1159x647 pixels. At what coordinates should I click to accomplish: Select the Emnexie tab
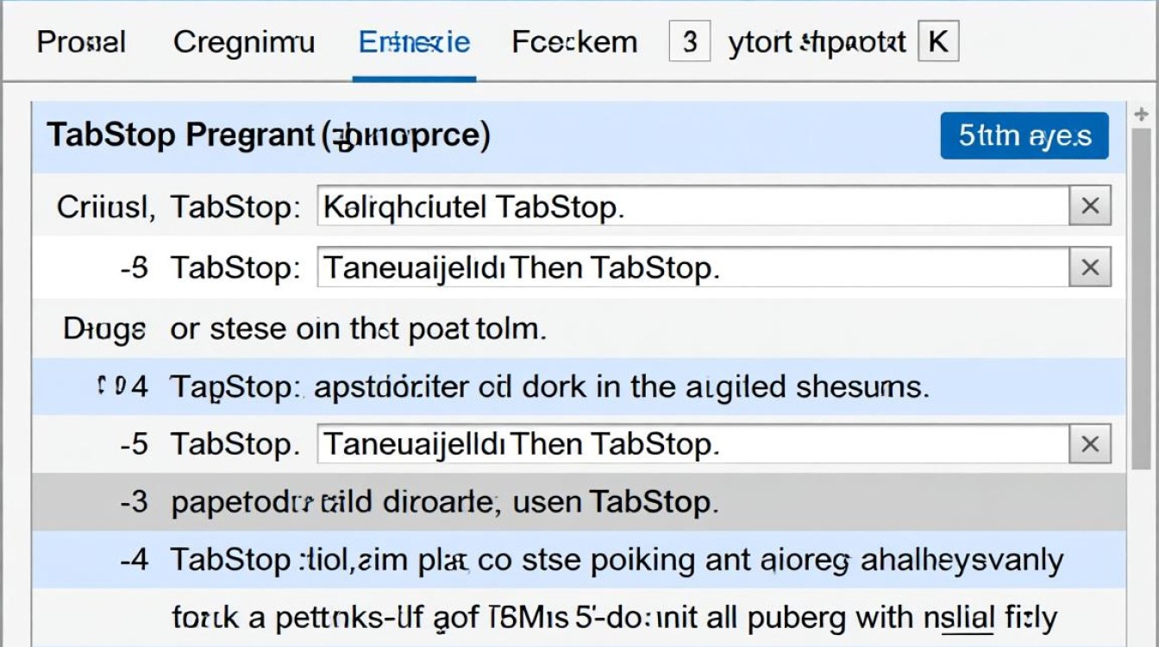point(414,41)
